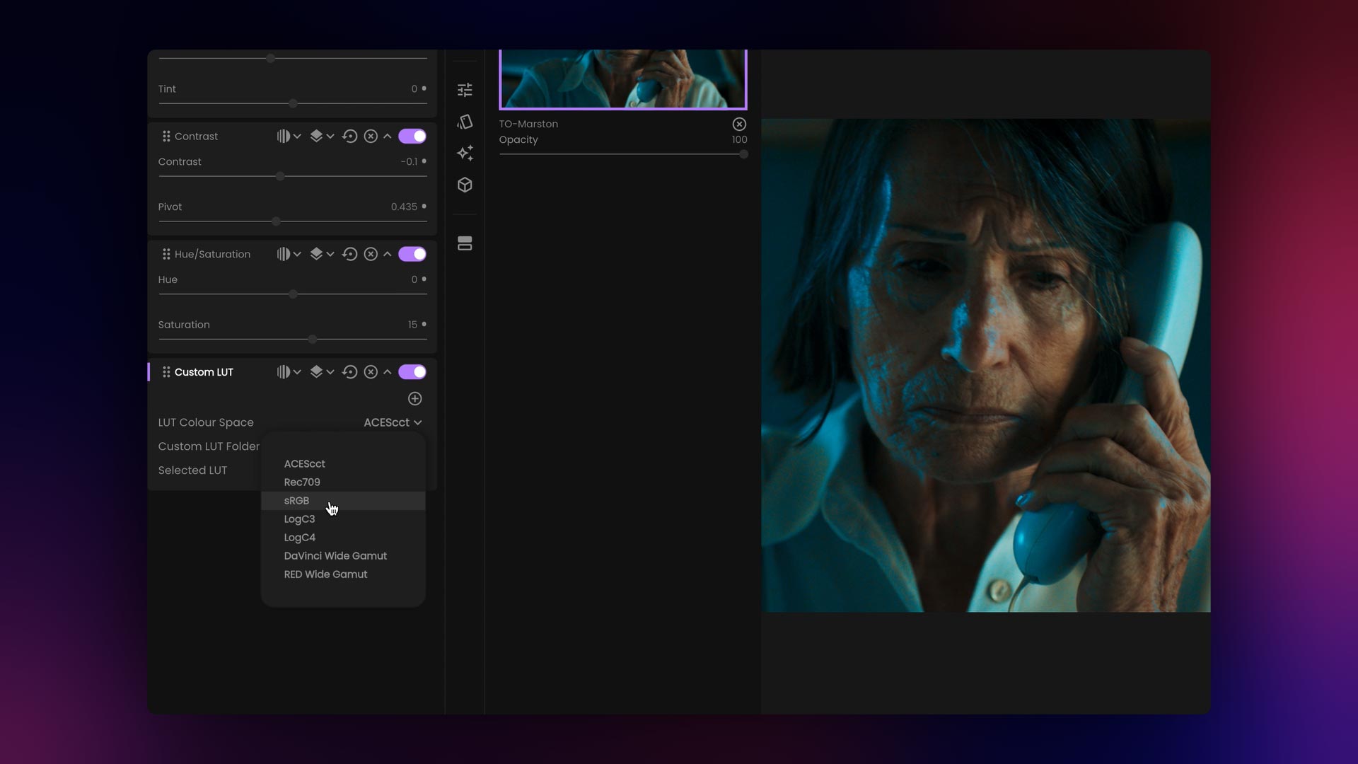Click the Selected LUT label
1358x764 pixels.
(192, 470)
